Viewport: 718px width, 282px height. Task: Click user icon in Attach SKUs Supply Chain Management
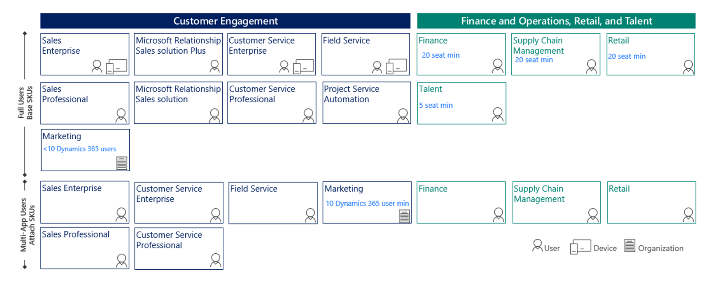pyautogui.click(x=593, y=215)
